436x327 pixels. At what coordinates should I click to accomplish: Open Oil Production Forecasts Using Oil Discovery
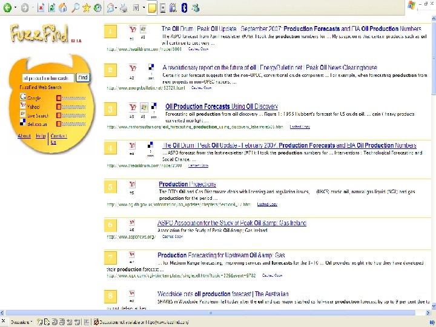222,107
